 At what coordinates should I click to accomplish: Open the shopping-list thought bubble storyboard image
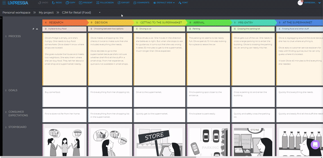coord(110,142)
